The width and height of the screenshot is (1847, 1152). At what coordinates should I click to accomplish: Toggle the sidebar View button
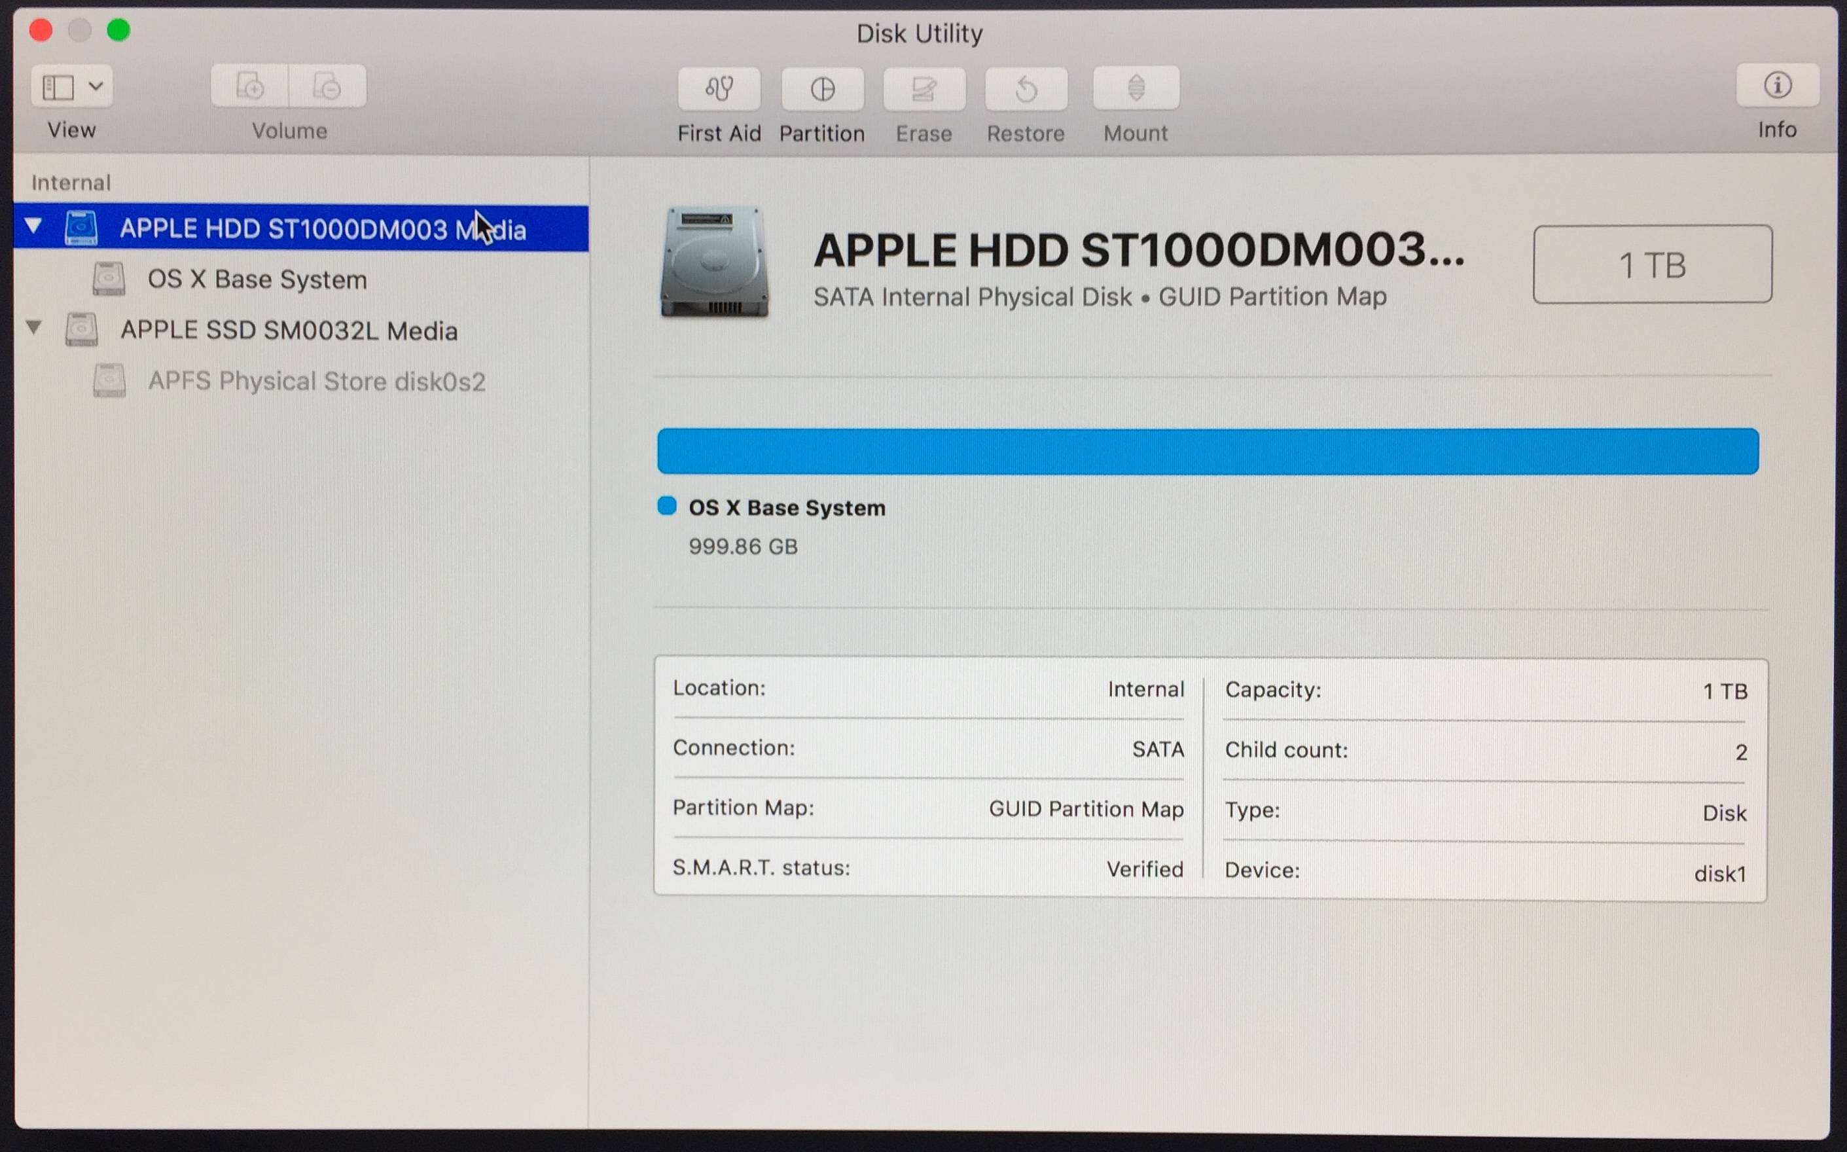click(59, 87)
